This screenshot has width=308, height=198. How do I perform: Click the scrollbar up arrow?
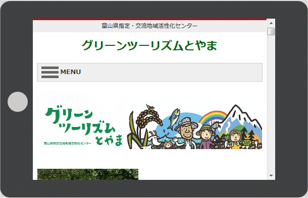pos(271,23)
